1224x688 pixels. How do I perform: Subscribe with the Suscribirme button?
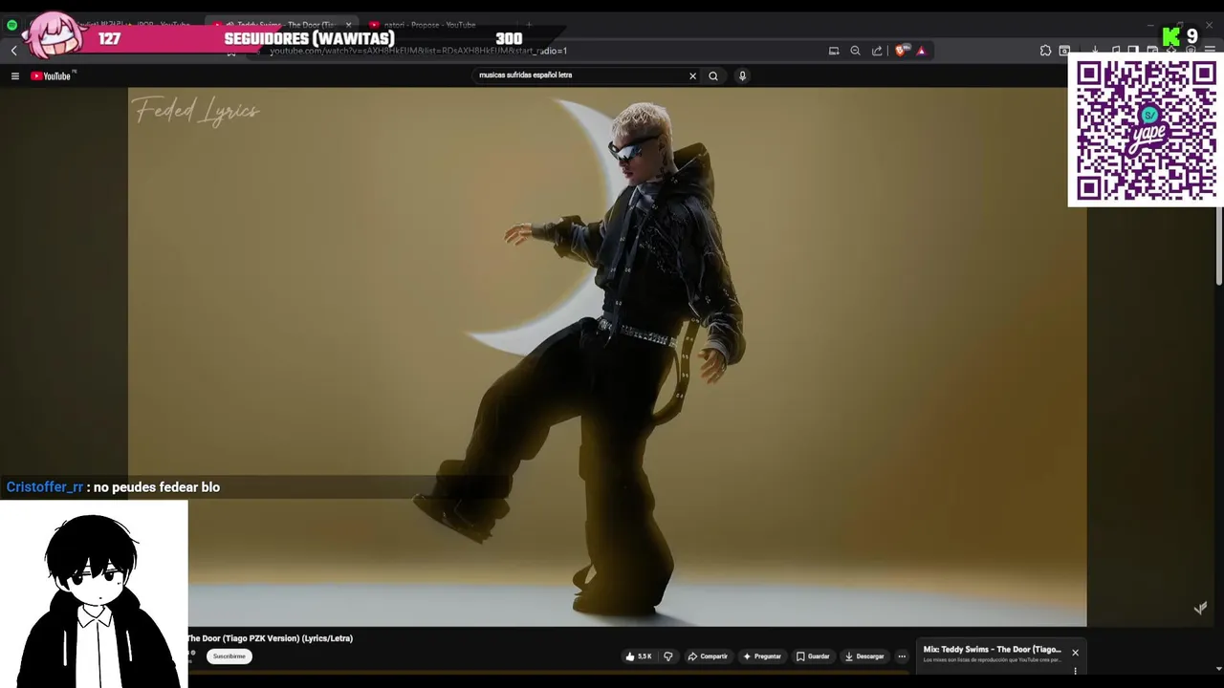[229, 656]
